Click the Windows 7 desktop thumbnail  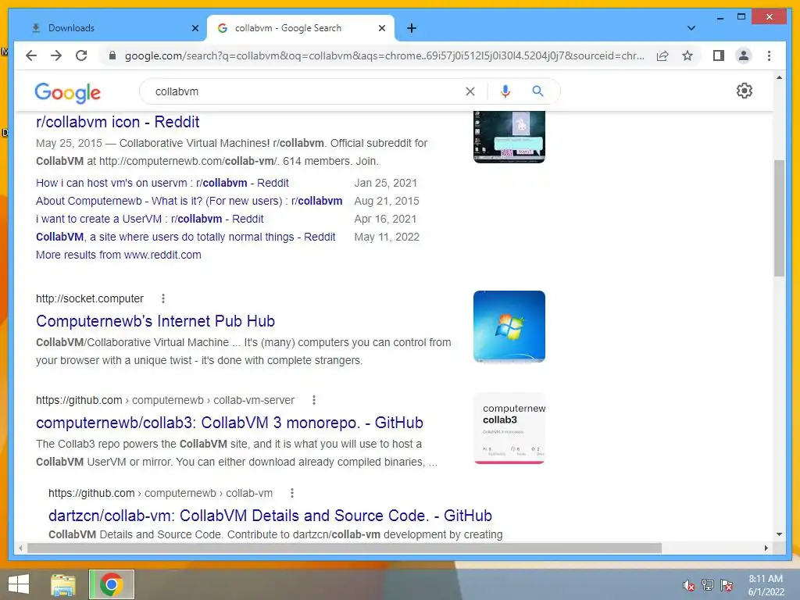click(x=509, y=327)
